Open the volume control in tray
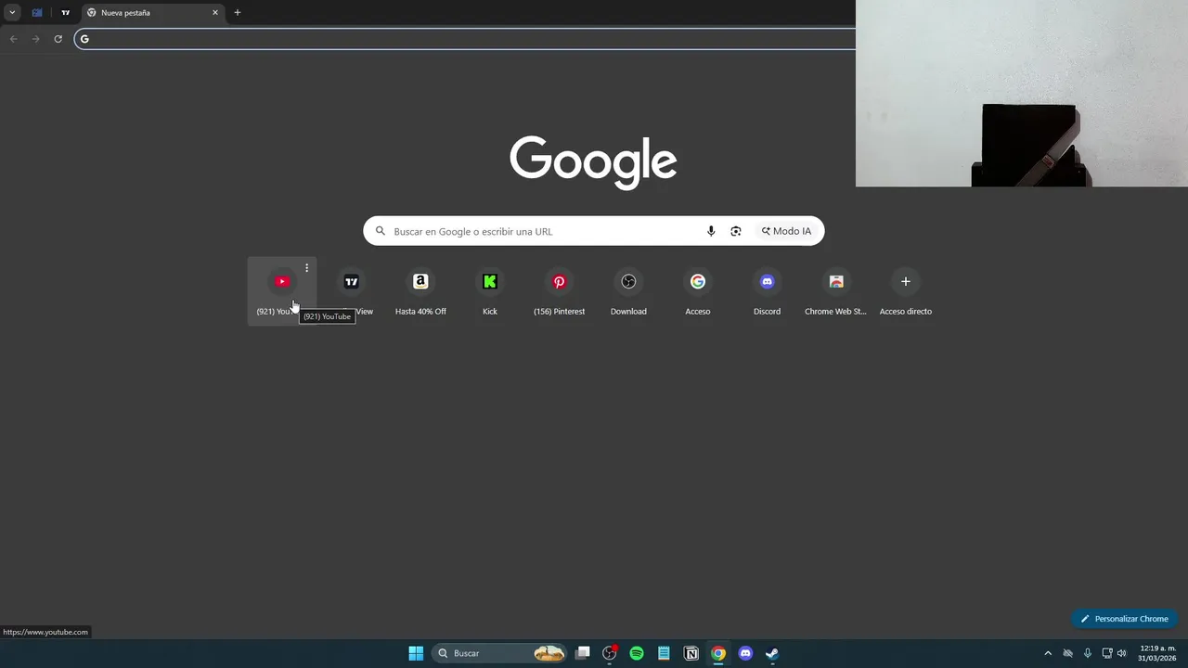This screenshot has width=1188, height=668. tap(1122, 653)
